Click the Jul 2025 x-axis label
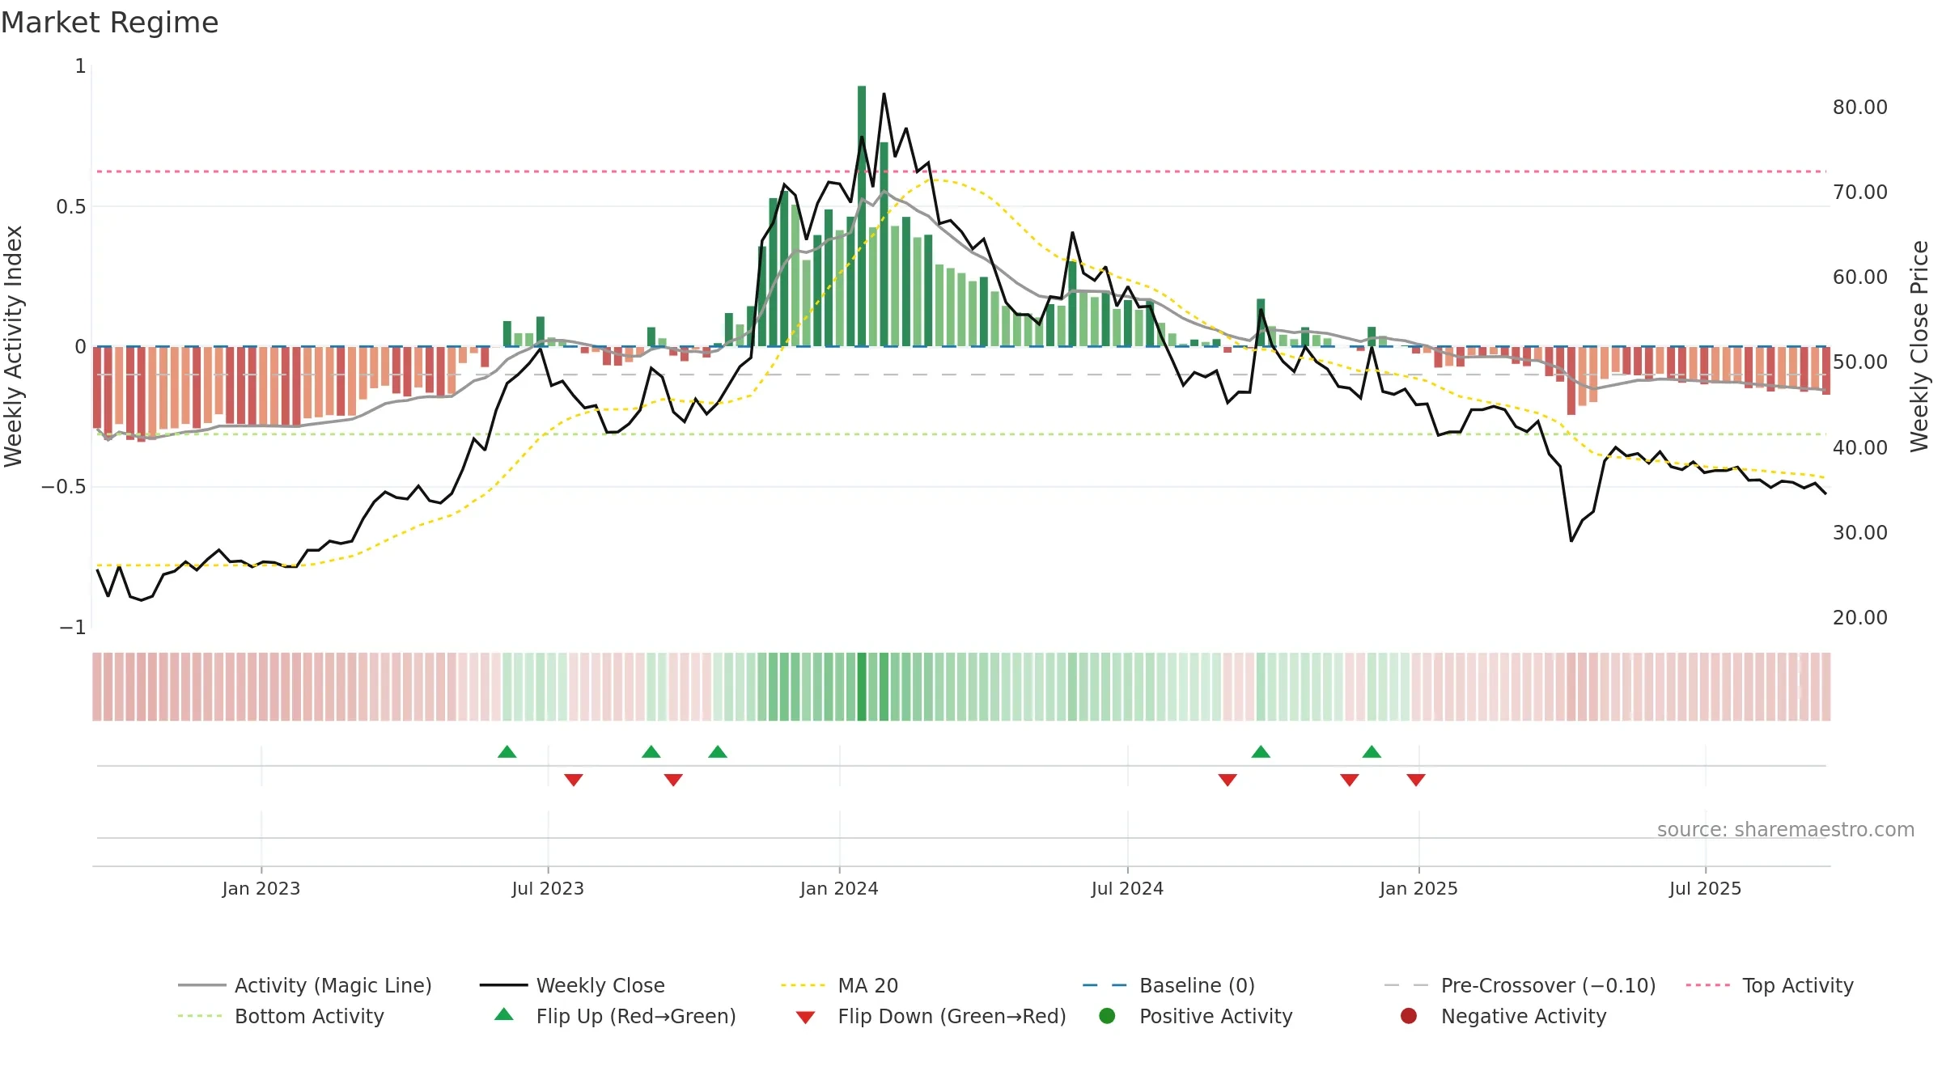The width and height of the screenshot is (1942, 1092). [1705, 888]
